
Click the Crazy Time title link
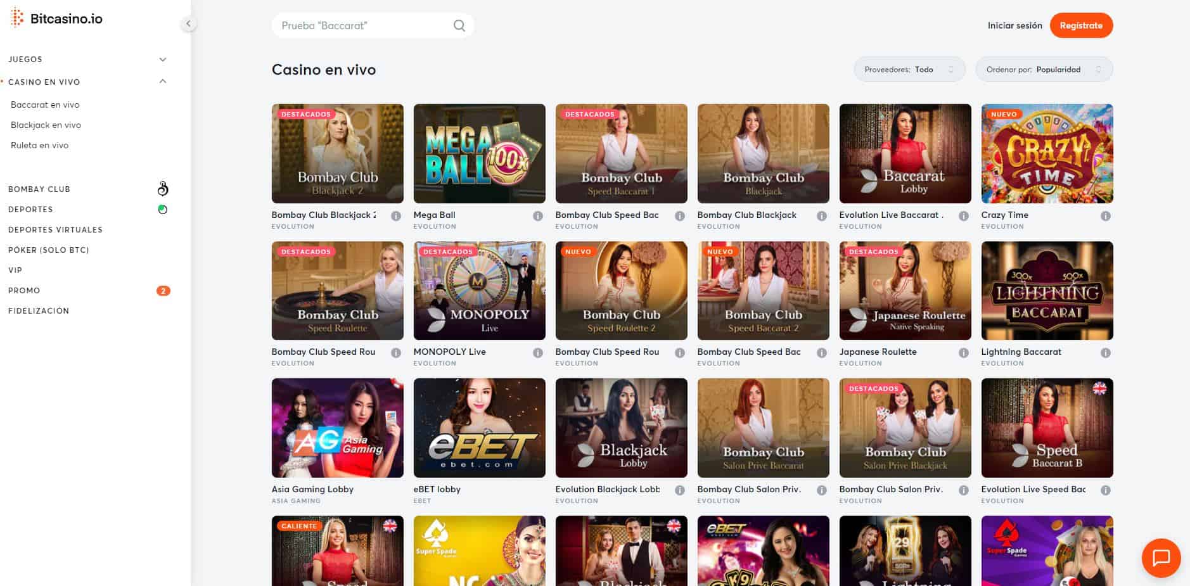[x=1004, y=215]
